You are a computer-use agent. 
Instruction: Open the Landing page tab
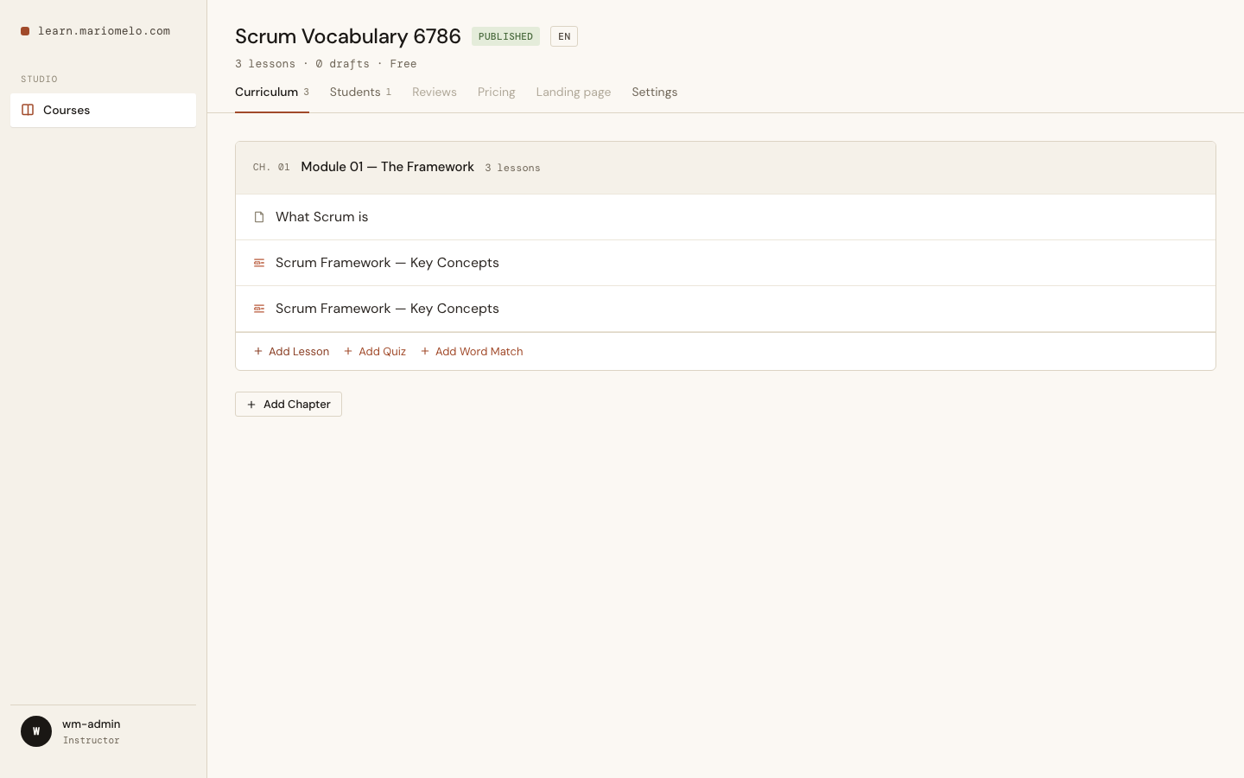pos(574,92)
